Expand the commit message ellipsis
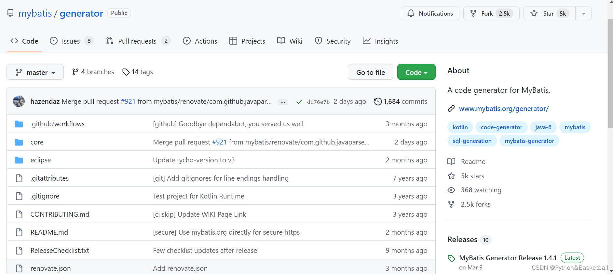 (283, 102)
